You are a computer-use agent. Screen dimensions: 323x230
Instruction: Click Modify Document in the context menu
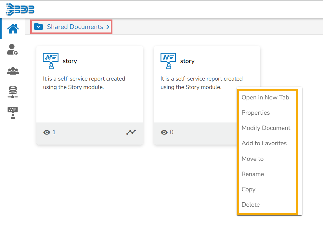(266, 128)
